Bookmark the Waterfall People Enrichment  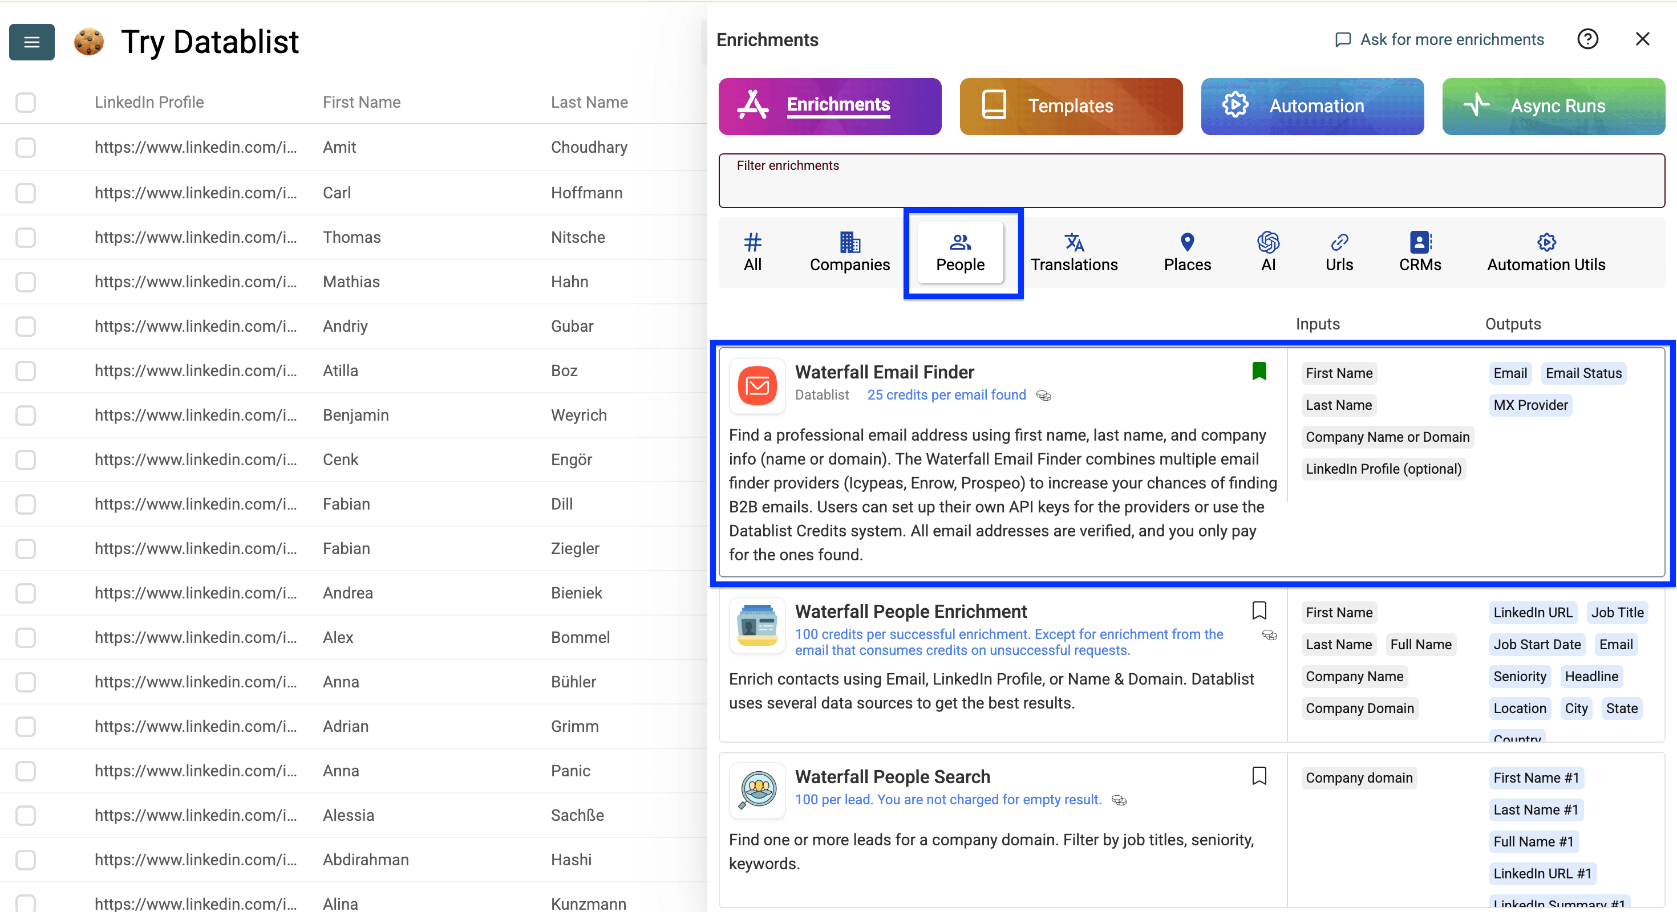1259,611
